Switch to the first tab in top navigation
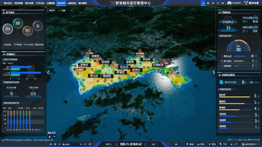Viewport: 262px width, 147px height. pos(8,3)
